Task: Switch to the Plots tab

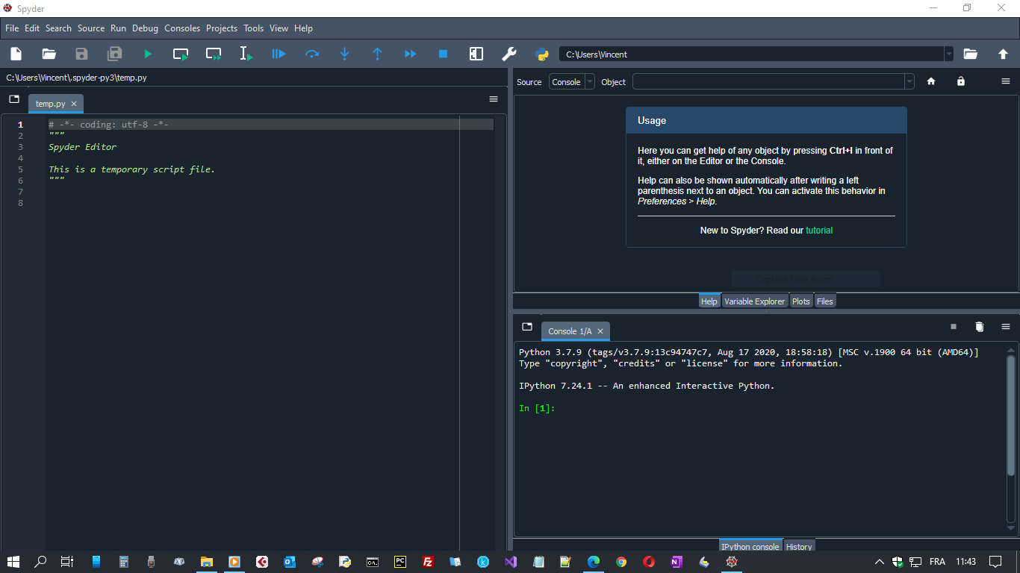Action: coord(801,301)
